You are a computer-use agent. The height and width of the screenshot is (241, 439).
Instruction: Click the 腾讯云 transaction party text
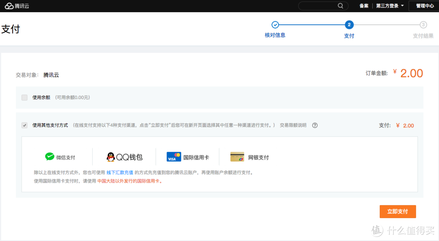[51, 75]
